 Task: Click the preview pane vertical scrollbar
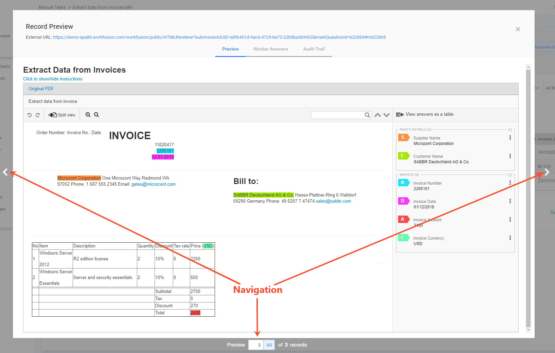(528, 198)
